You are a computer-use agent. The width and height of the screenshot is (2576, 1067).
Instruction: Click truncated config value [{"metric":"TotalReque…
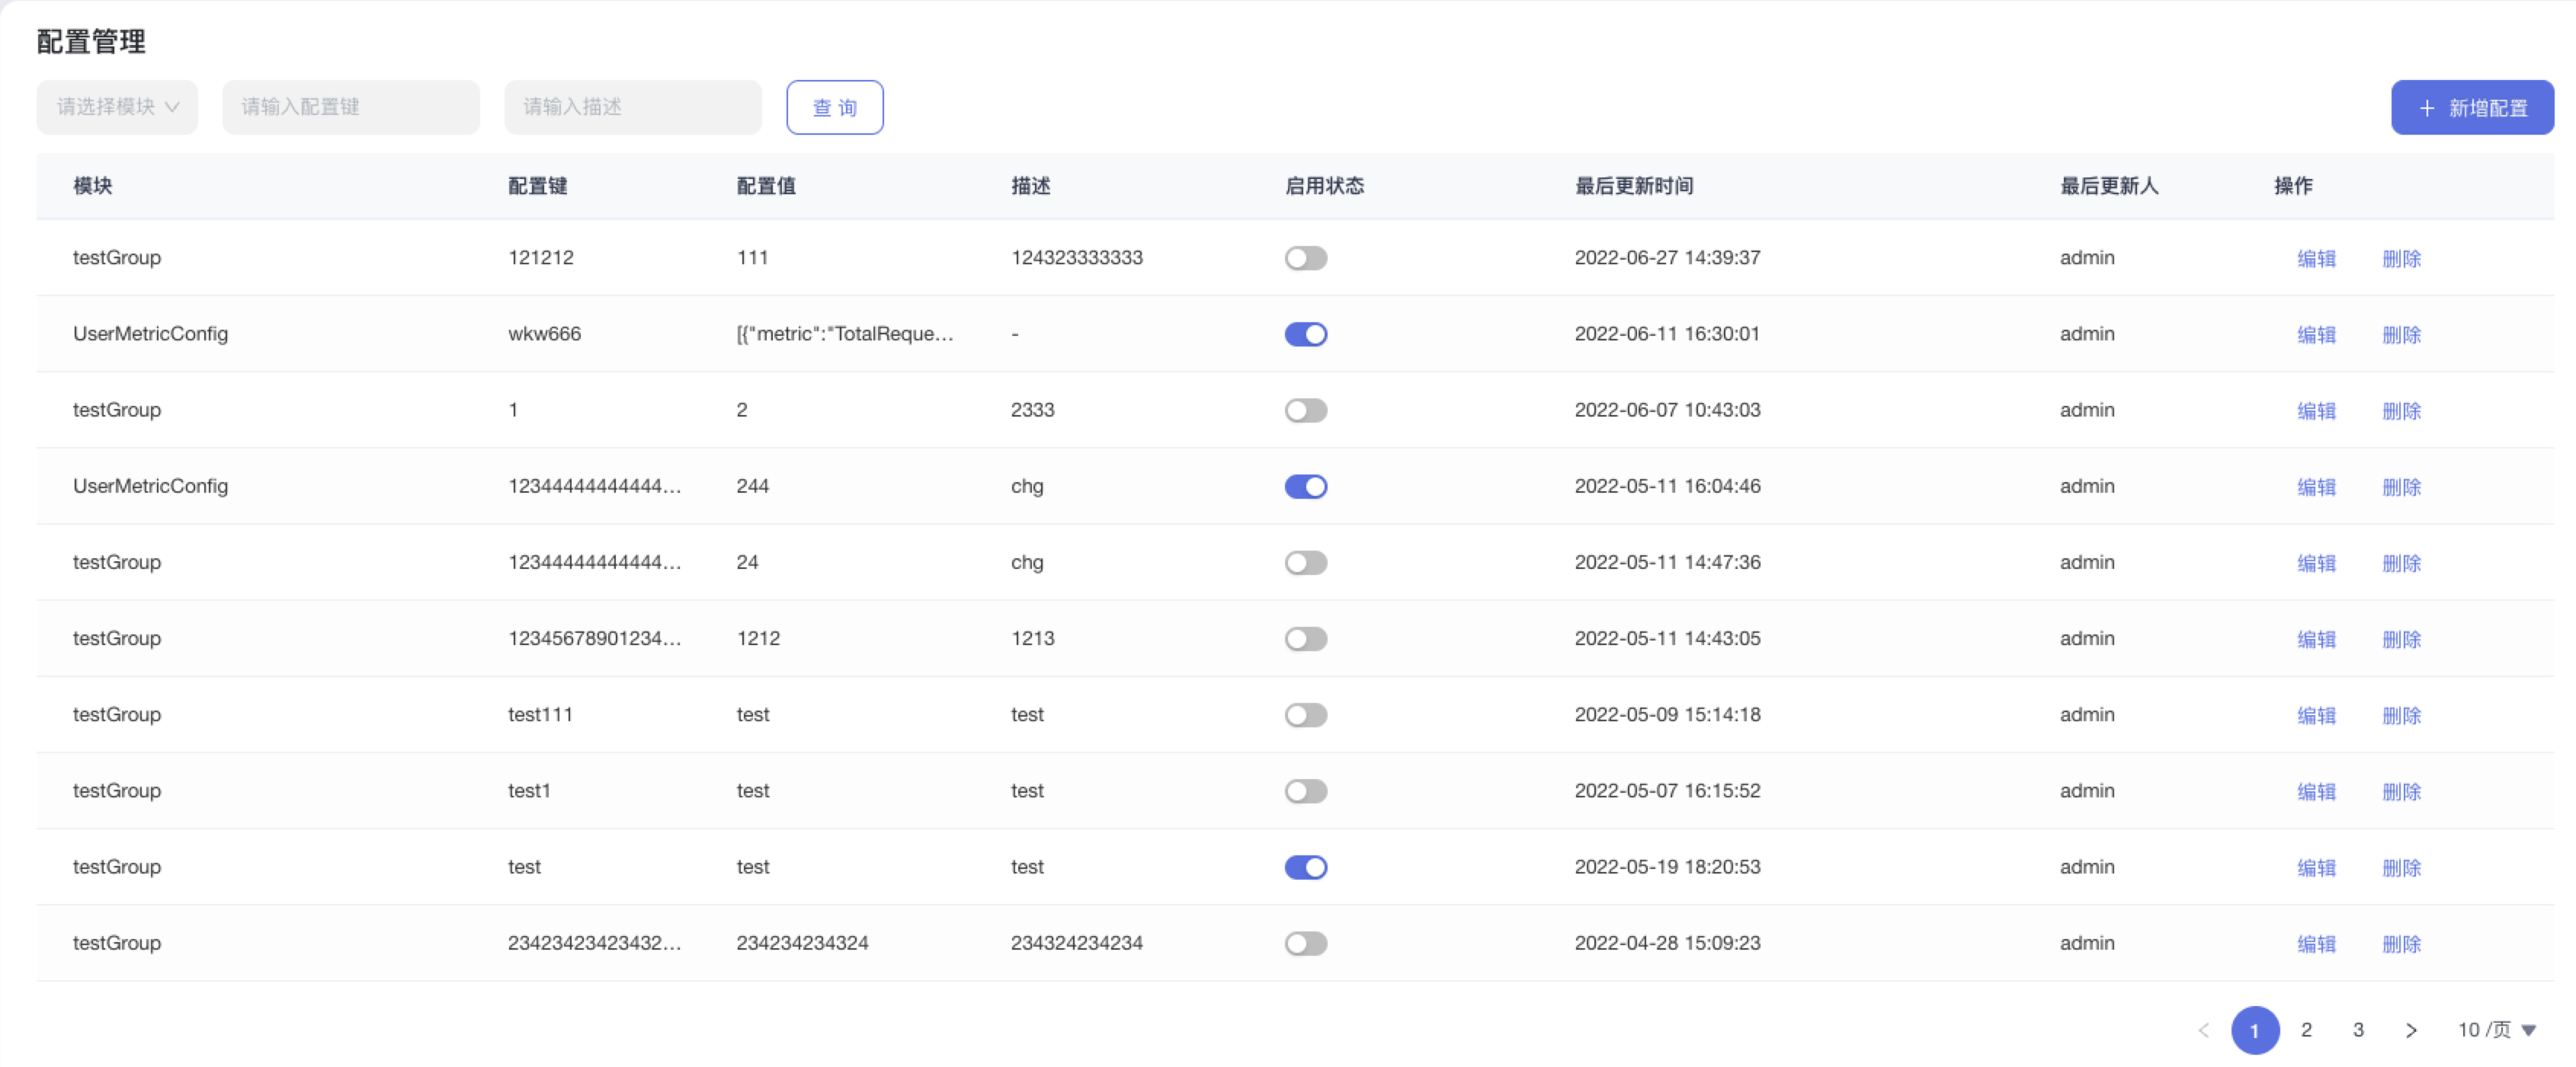click(x=844, y=334)
